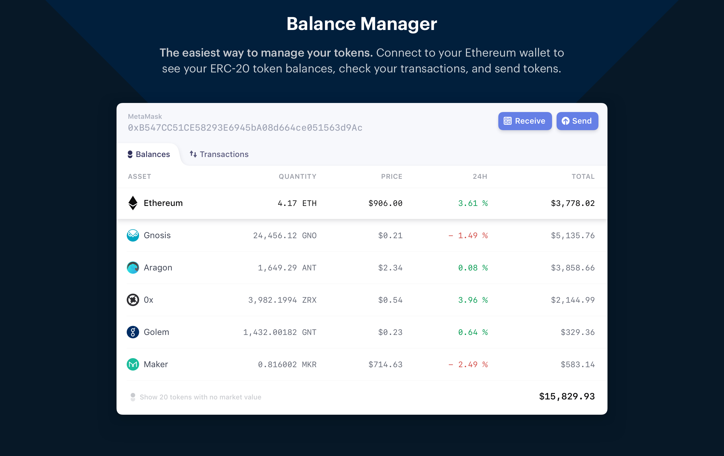Viewport: 724px width, 456px height.
Task: Click Aragon's 0.08 % change
Action: click(473, 268)
